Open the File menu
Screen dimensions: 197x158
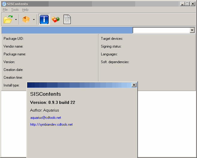[5, 10]
